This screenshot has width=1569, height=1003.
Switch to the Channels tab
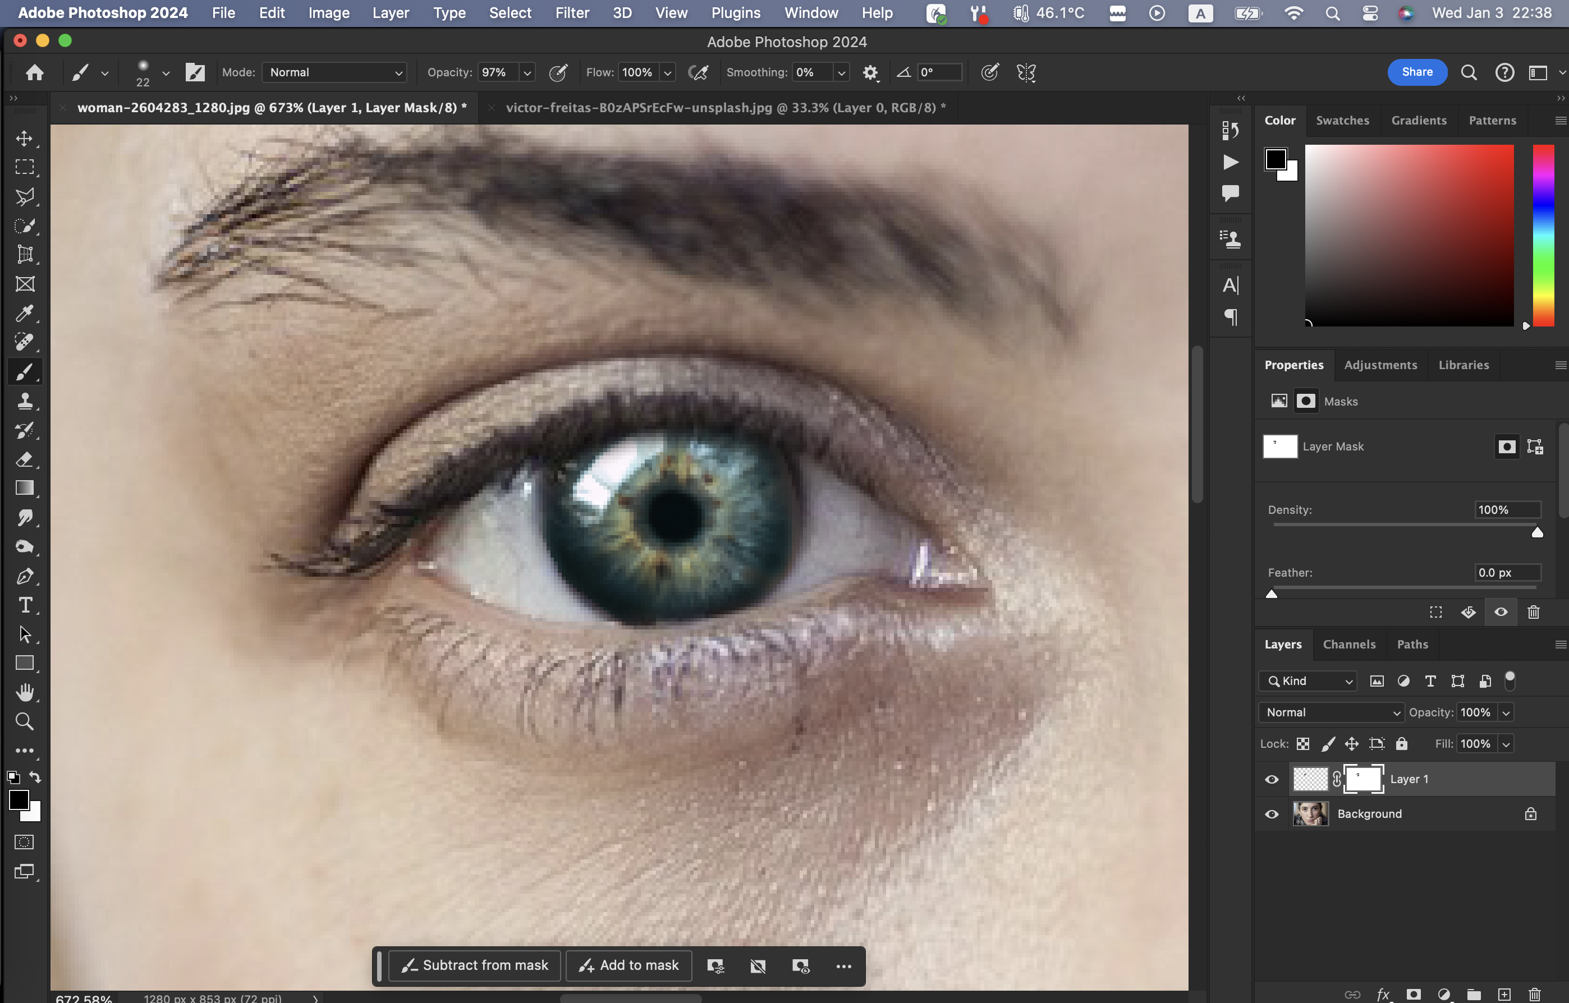1349,644
